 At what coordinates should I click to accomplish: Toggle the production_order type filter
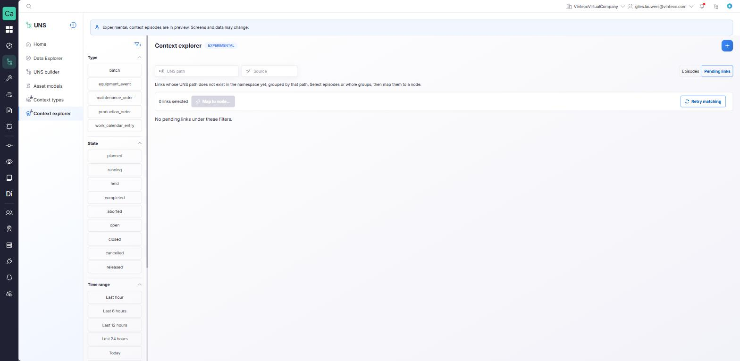(x=115, y=112)
